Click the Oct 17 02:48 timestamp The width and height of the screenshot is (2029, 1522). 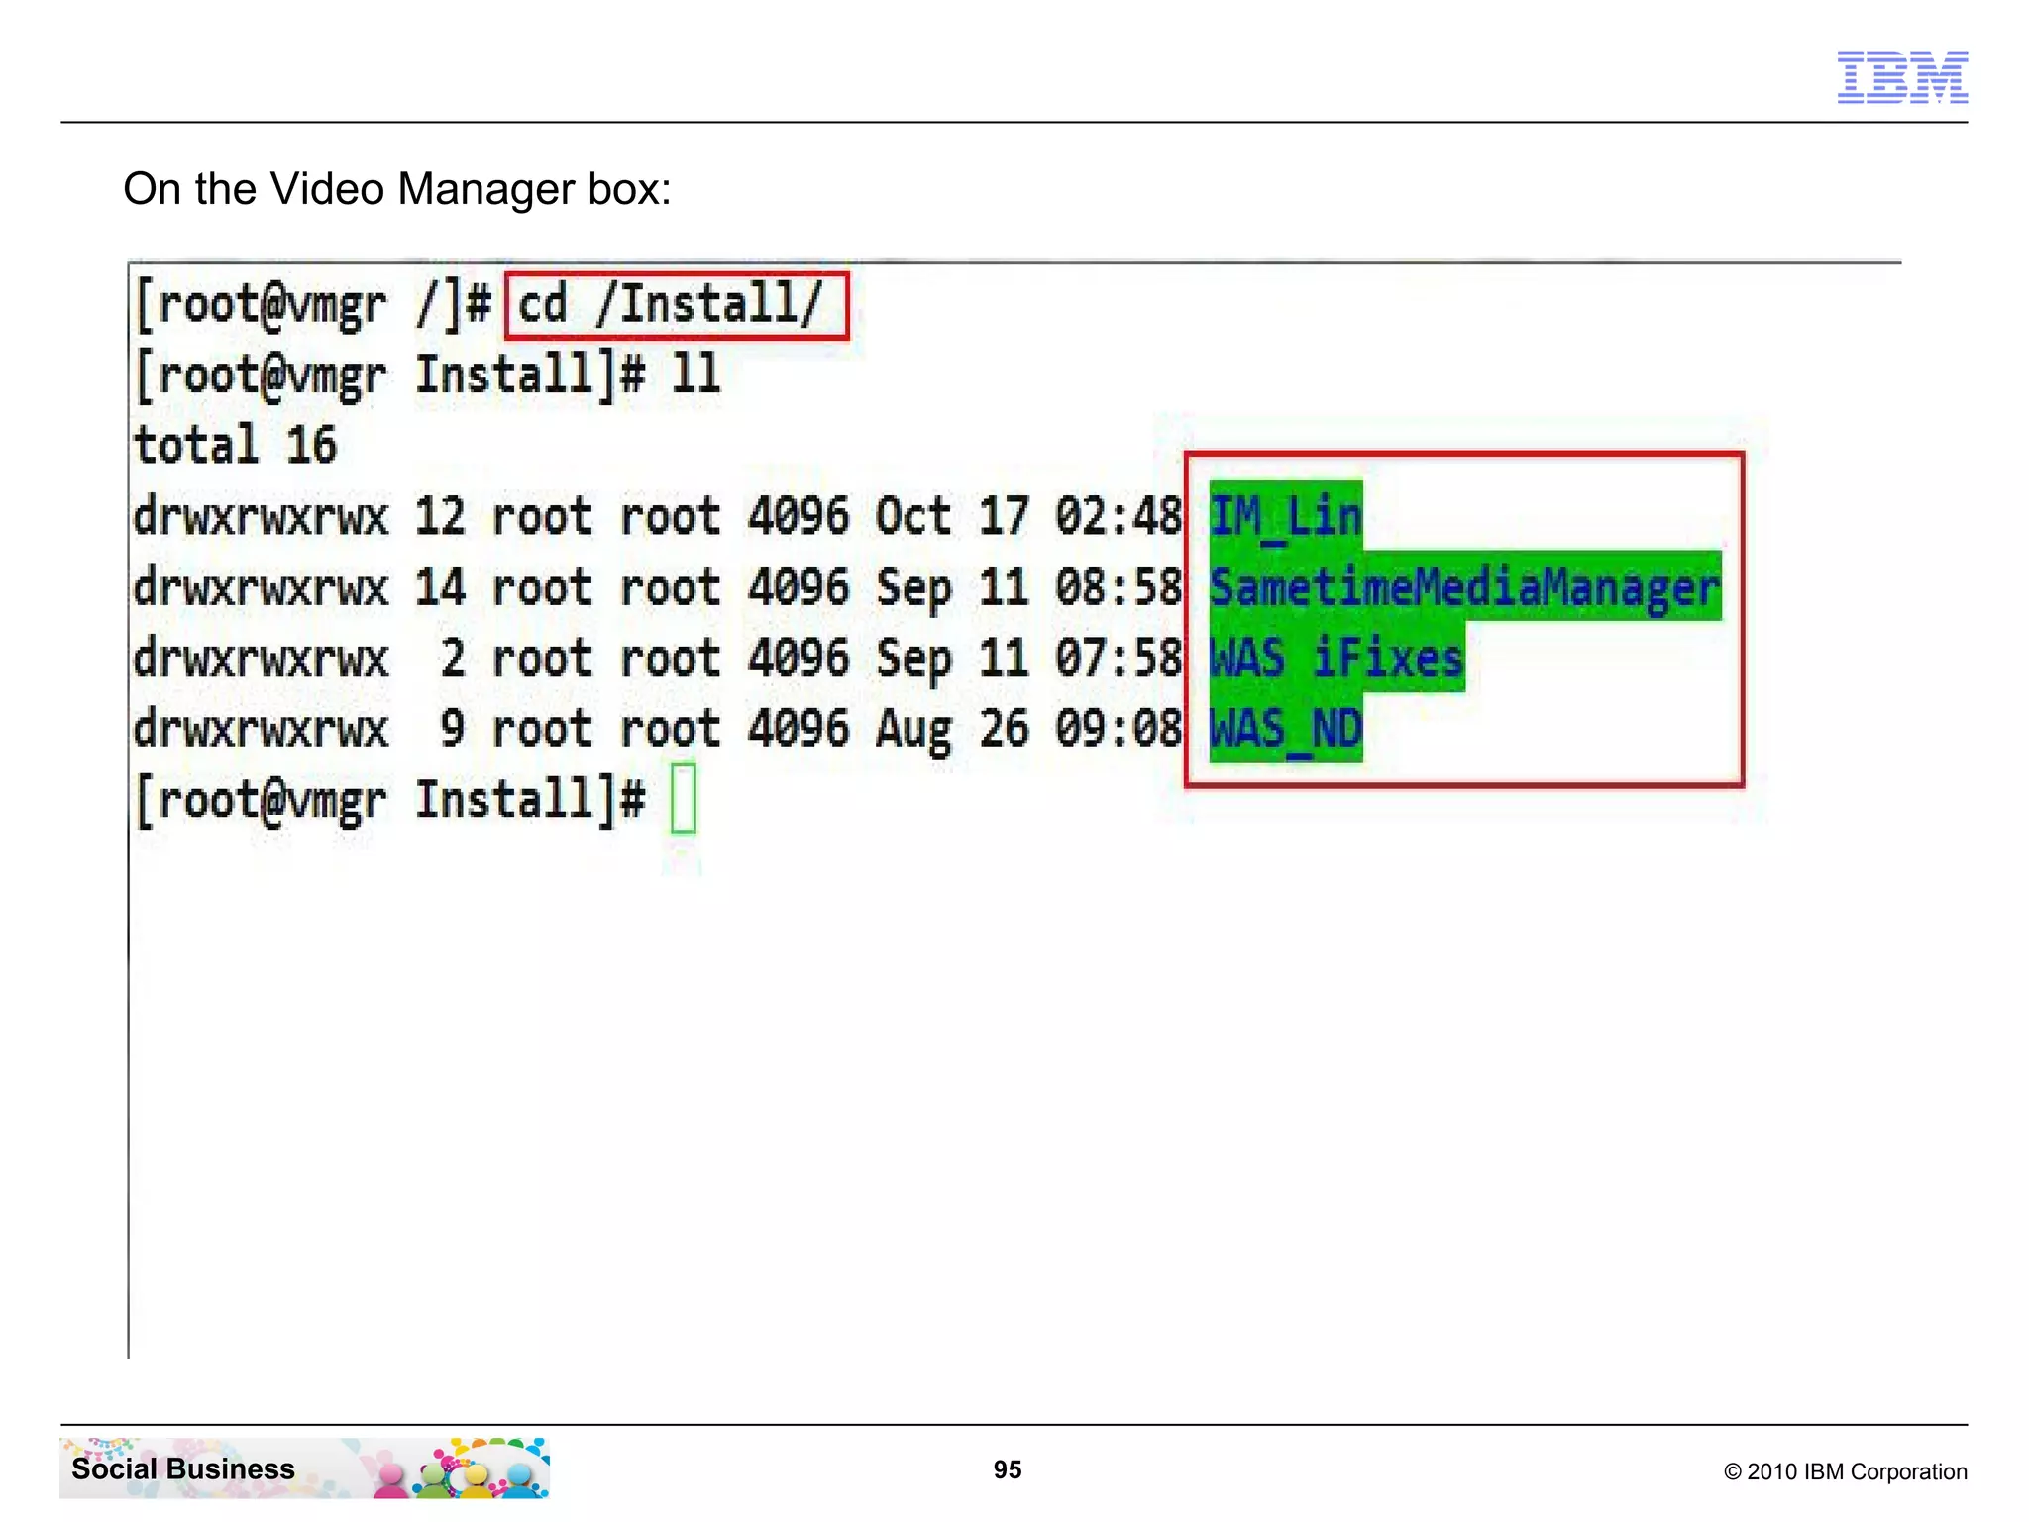[1027, 516]
